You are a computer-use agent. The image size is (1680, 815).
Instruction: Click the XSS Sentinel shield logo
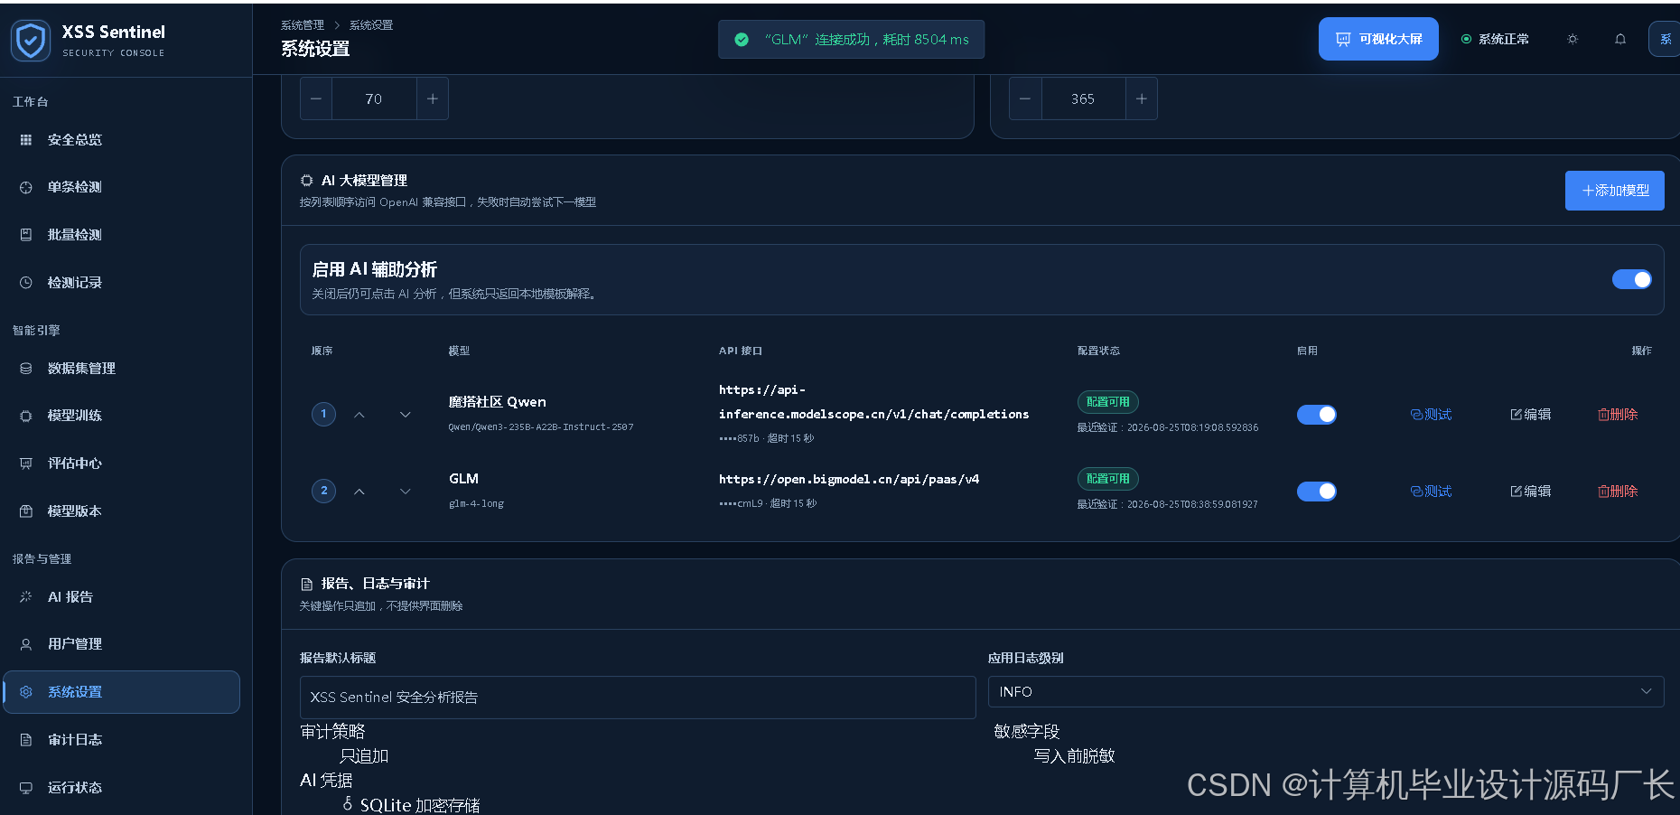31,41
